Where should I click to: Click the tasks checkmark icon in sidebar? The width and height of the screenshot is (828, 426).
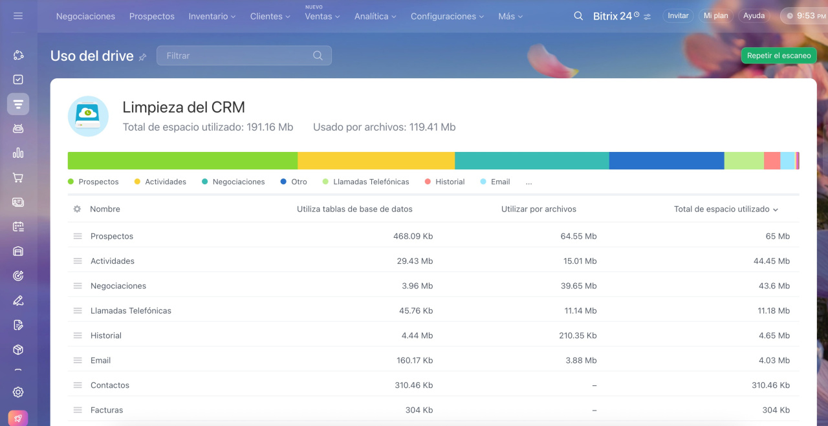click(18, 80)
